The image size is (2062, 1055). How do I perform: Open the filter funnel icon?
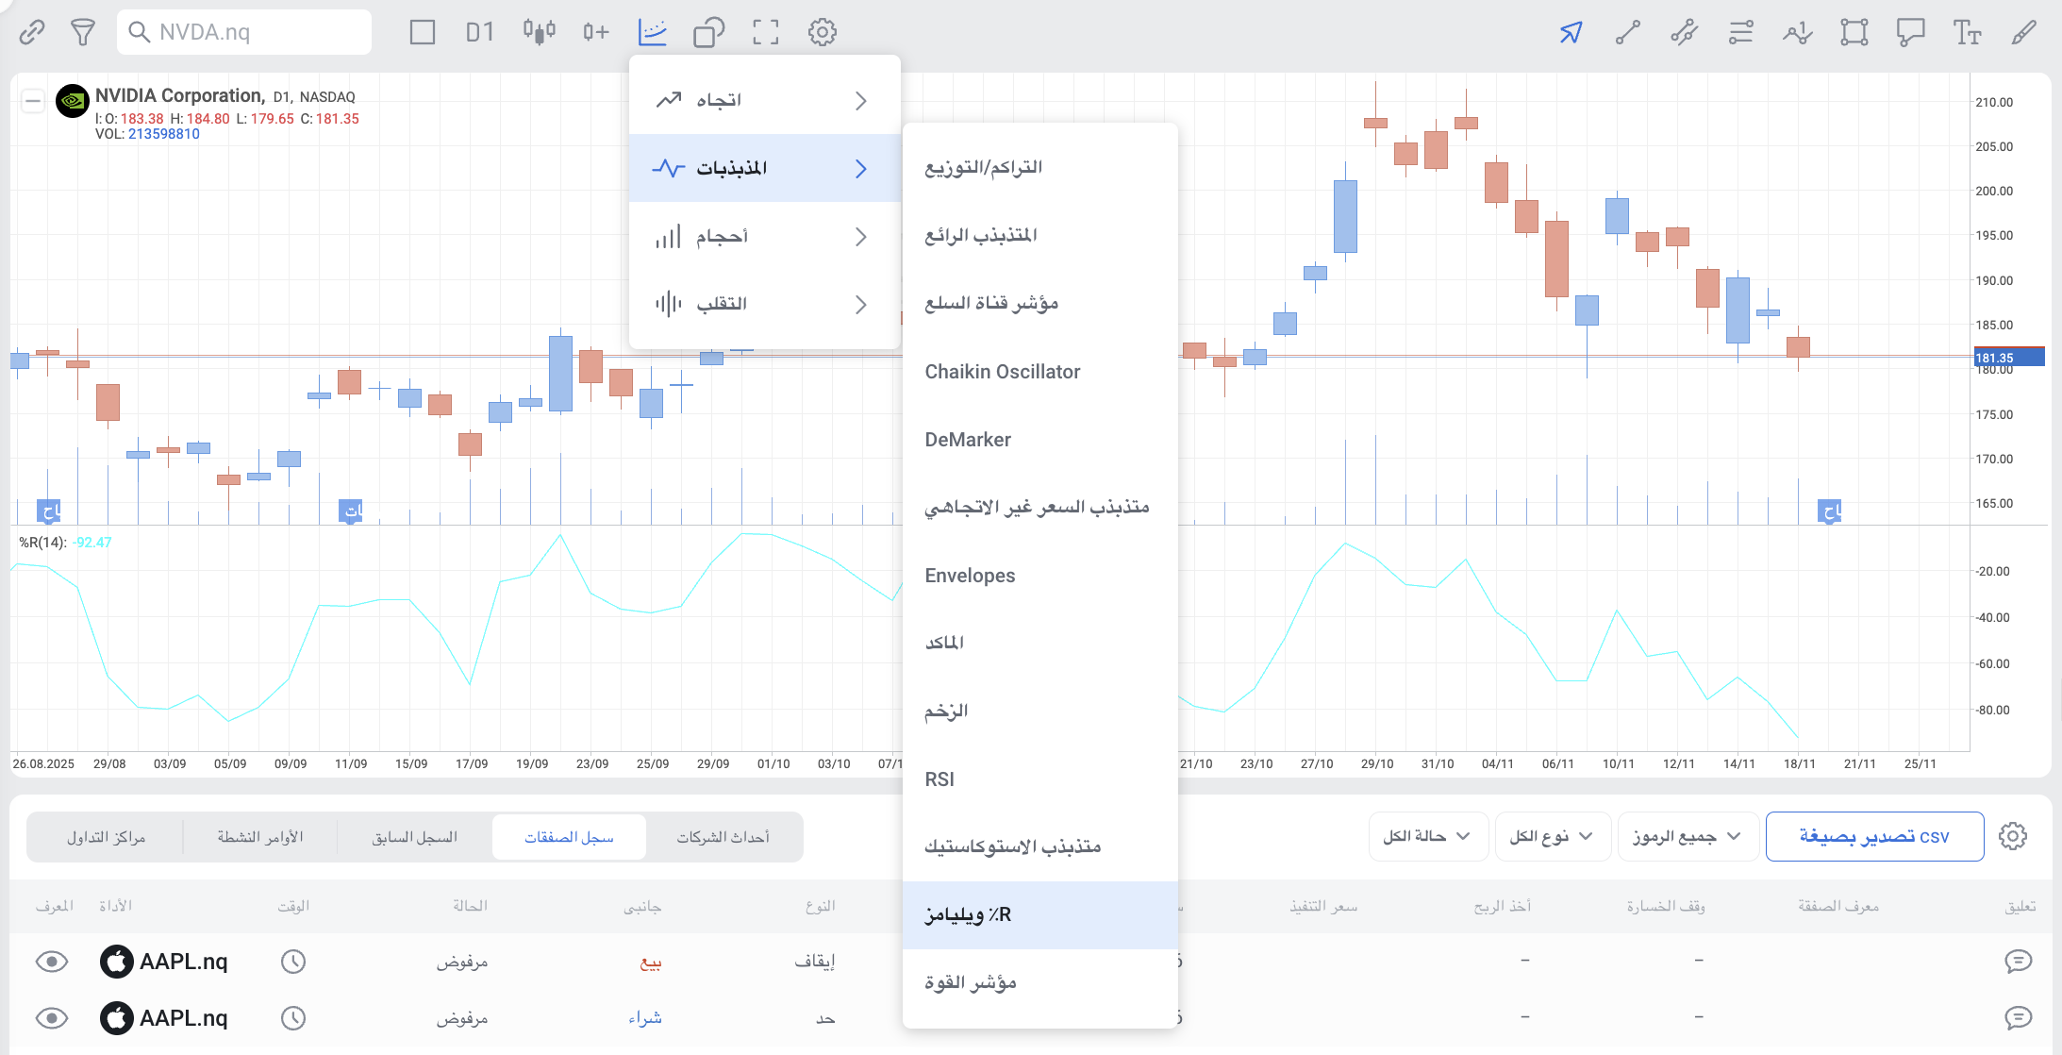(x=83, y=32)
